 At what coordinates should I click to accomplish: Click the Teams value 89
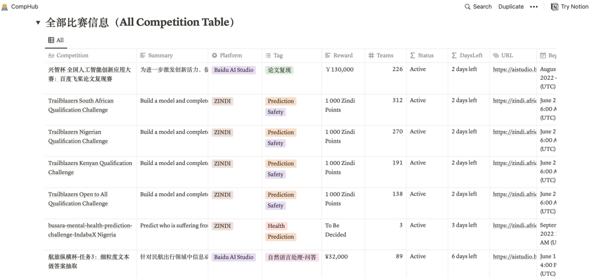pos(399,257)
